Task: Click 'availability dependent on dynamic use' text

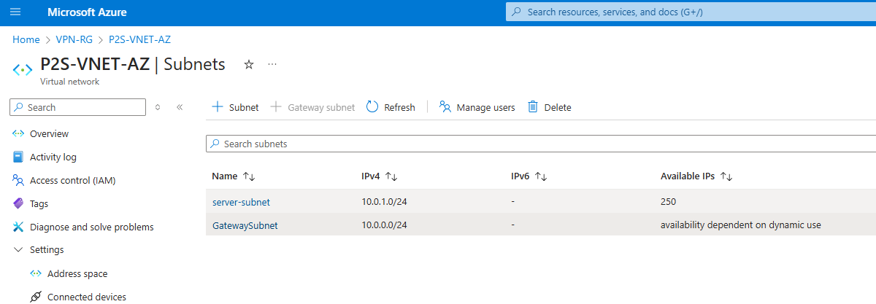Action: [741, 225]
